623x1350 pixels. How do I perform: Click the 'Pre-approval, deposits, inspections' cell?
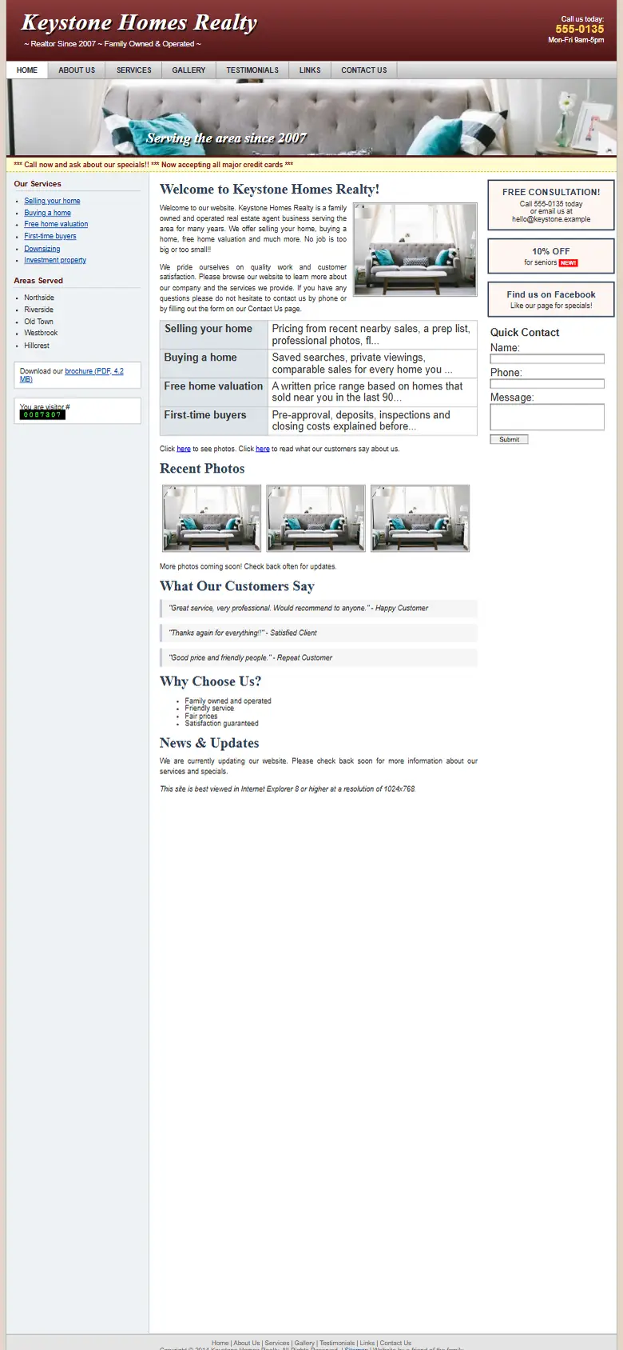coord(373,421)
